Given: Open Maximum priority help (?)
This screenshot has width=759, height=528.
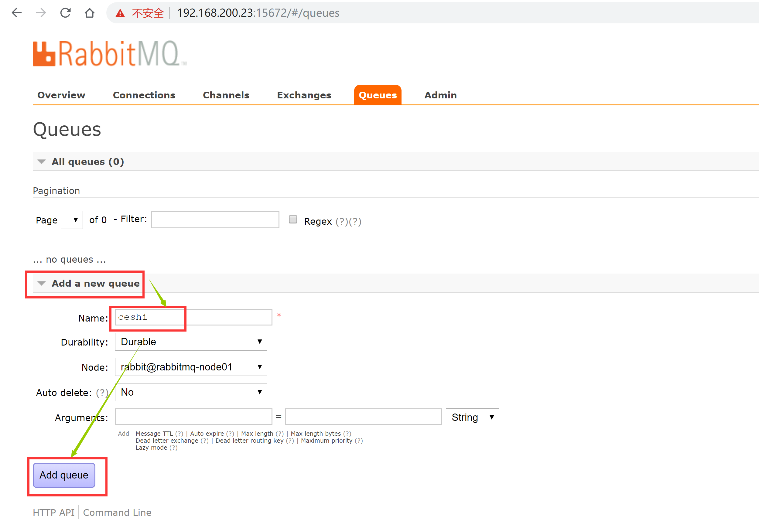Looking at the screenshot, I should (359, 441).
